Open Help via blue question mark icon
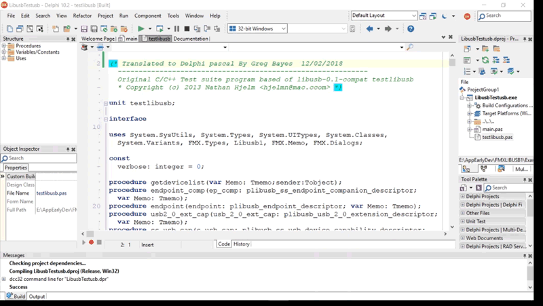 coord(411,28)
